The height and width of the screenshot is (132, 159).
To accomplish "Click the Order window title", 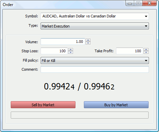I will pyautogui.click(x=8, y=5).
